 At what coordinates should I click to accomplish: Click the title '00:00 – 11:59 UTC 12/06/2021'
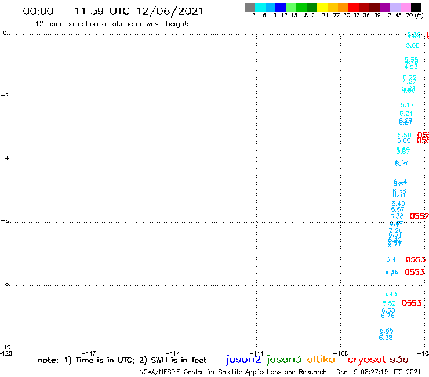coord(113,11)
